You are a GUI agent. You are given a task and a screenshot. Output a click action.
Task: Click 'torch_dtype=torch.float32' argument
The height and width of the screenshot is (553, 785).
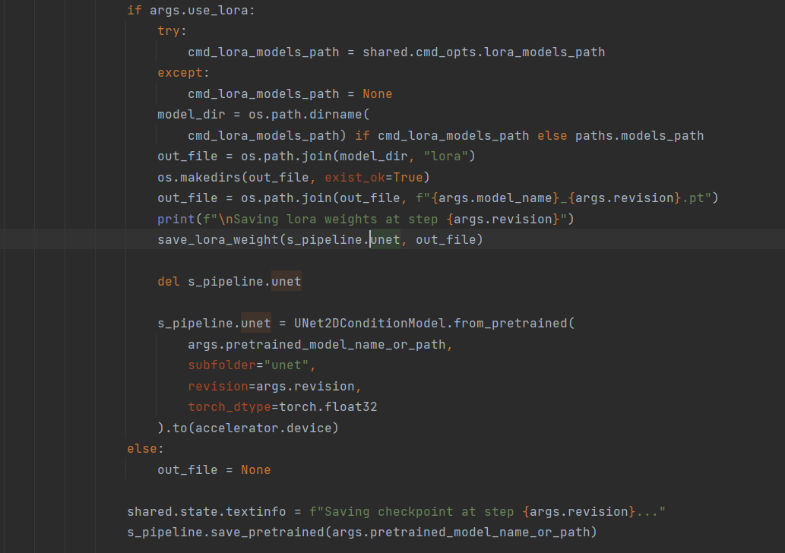[x=283, y=407]
